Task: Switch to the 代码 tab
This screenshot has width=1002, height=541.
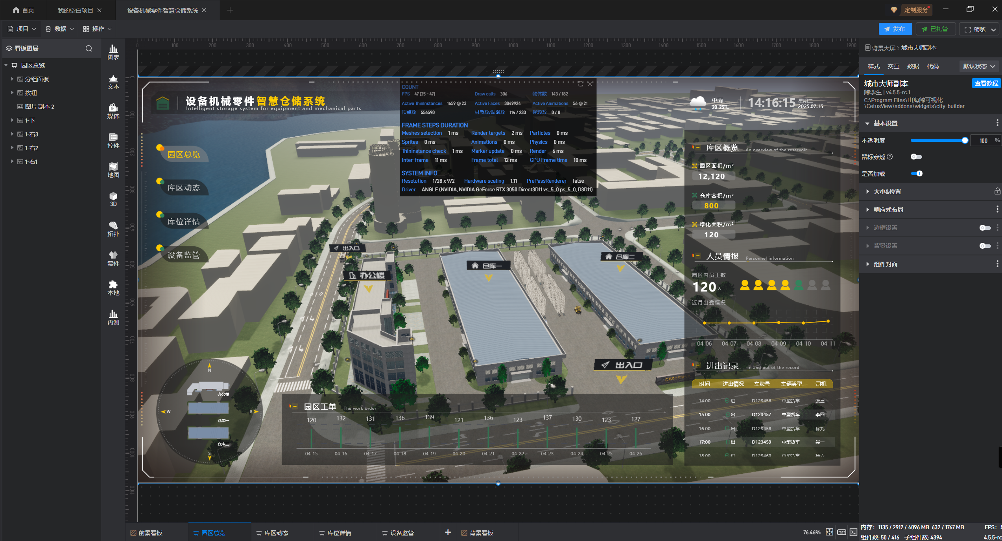Action: tap(933, 66)
